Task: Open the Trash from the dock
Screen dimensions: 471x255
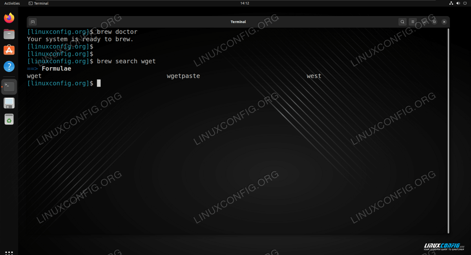Action: pyautogui.click(x=9, y=119)
